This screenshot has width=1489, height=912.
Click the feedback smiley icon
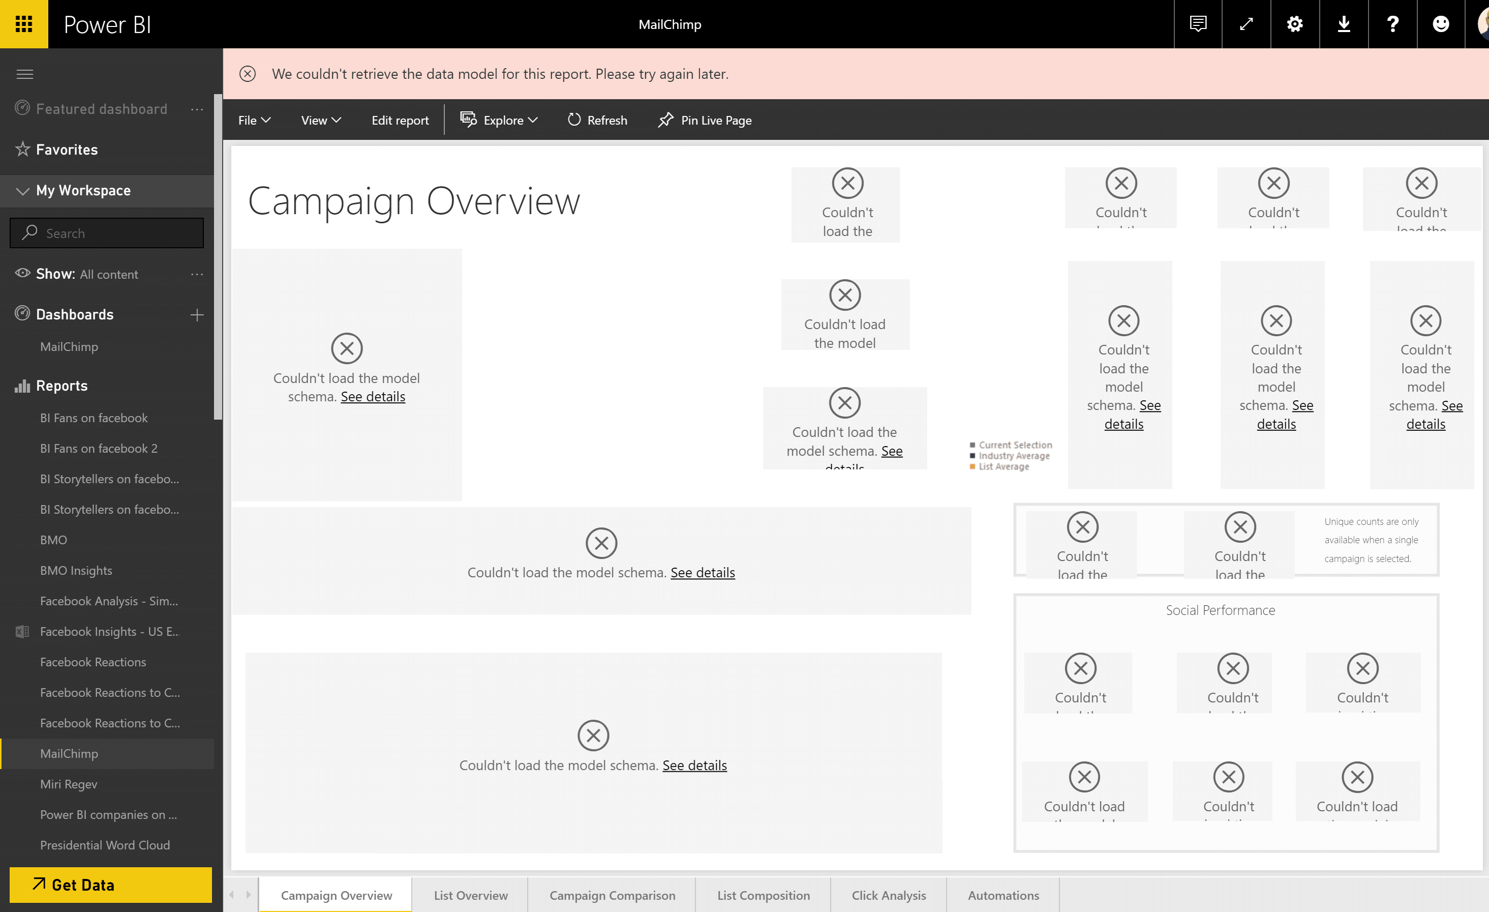point(1441,24)
